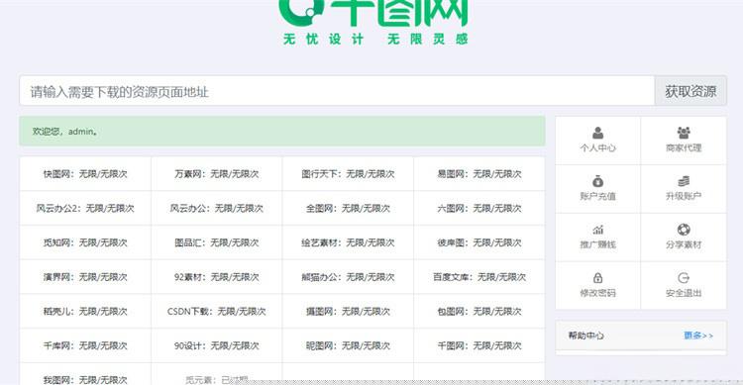This screenshot has height=385, width=743.
Task: Select the 百度文库 quota cell
Action: pos(479,276)
